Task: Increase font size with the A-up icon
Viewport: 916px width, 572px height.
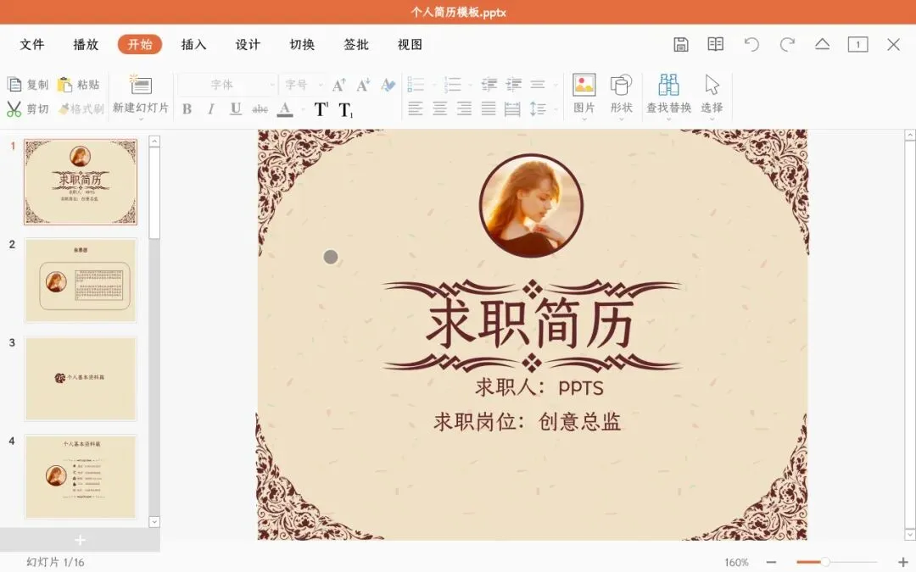Action: point(338,86)
